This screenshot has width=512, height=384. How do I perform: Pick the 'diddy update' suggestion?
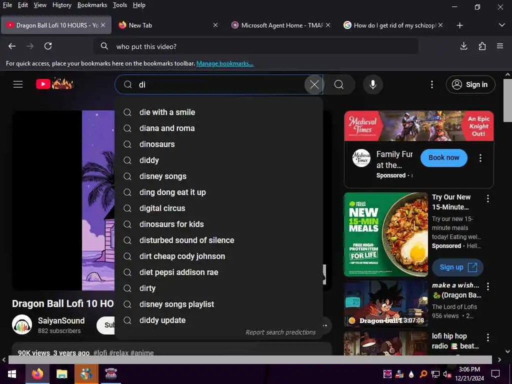click(219, 320)
